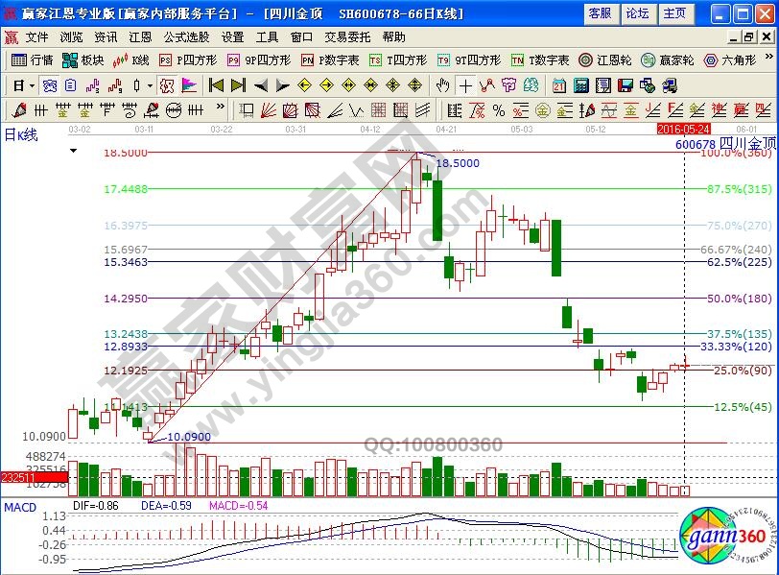779x575 pixels.
Task: Expand the 日 period dropdown arrow
Action: click(x=32, y=84)
